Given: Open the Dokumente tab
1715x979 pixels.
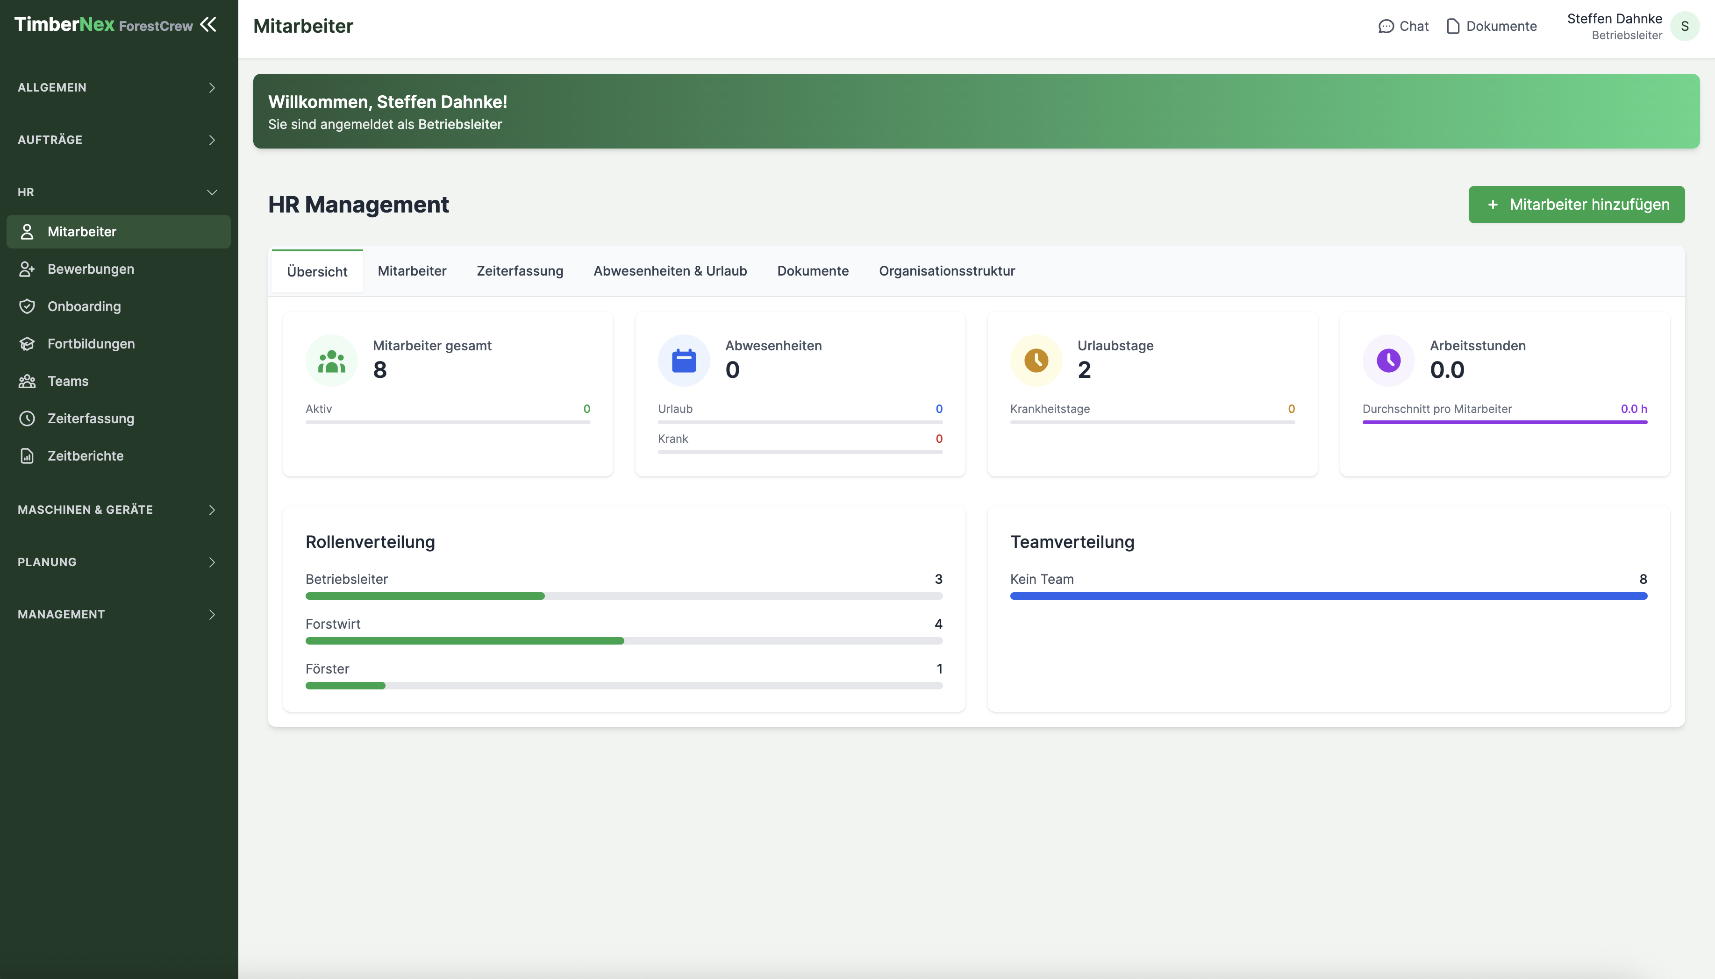Looking at the screenshot, I should [813, 271].
